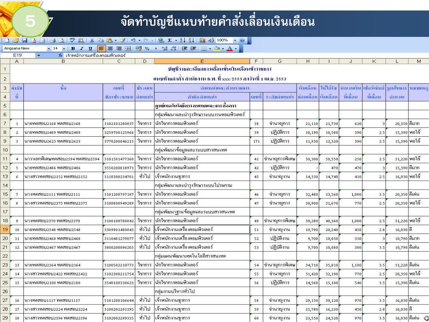Toggle Italic formatting
The height and width of the screenshot is (322, 429).
click(x=82, y=49)
